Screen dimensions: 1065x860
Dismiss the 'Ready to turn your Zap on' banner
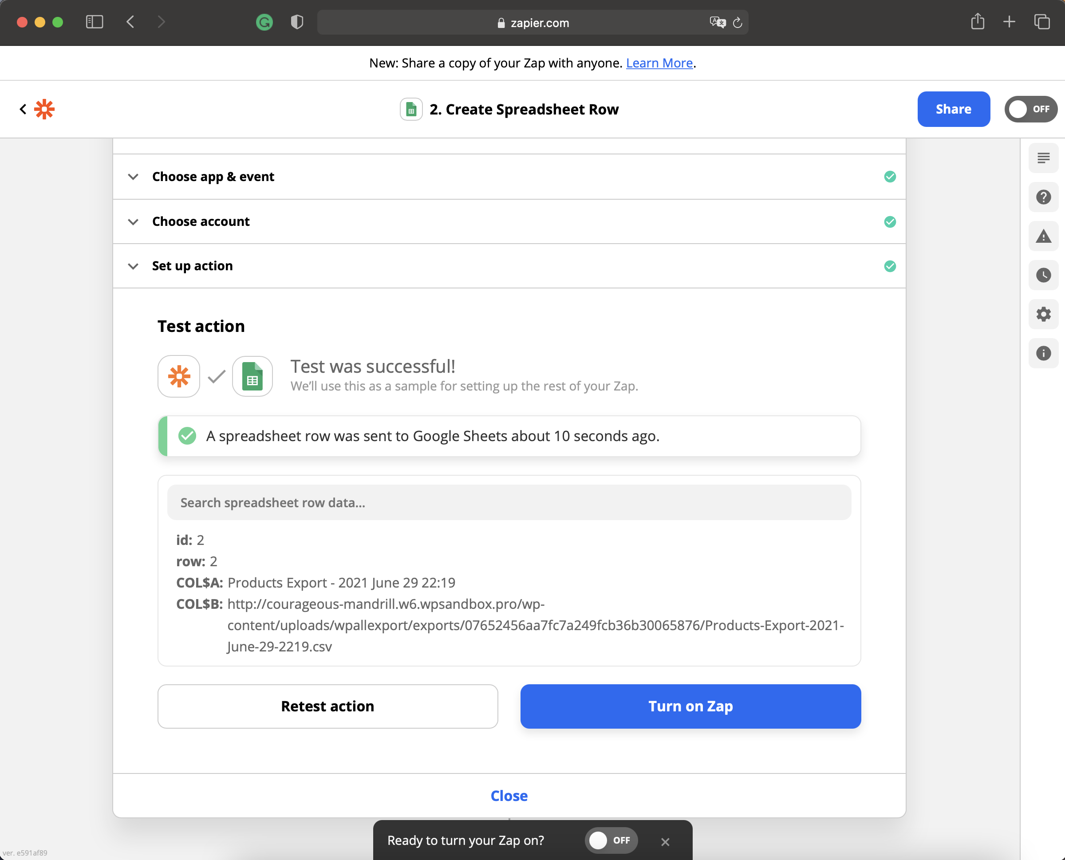pyautogui.click(x=665, y=841)
